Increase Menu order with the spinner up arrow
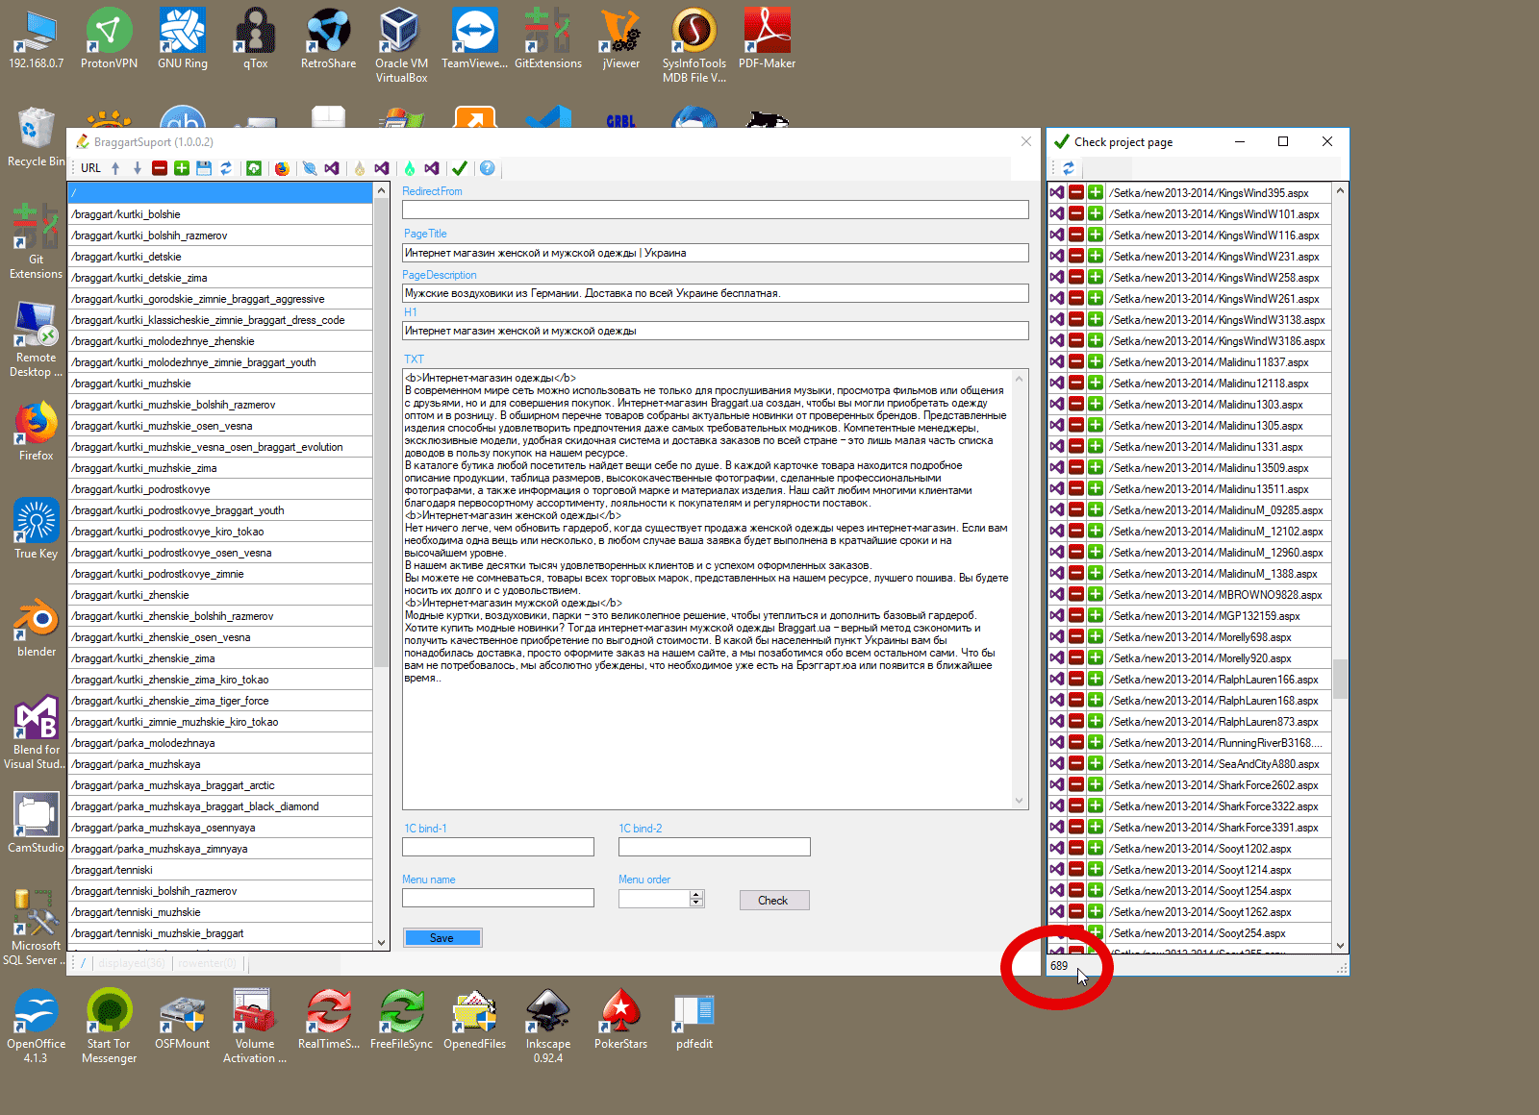The image size is (1539, 1115). [696, 895]
